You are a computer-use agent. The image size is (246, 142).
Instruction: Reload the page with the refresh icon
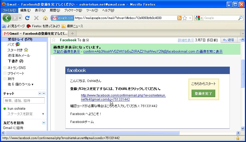click(27, 18)
